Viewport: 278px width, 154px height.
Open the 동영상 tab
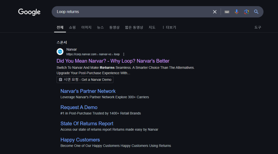pos(114,27)
